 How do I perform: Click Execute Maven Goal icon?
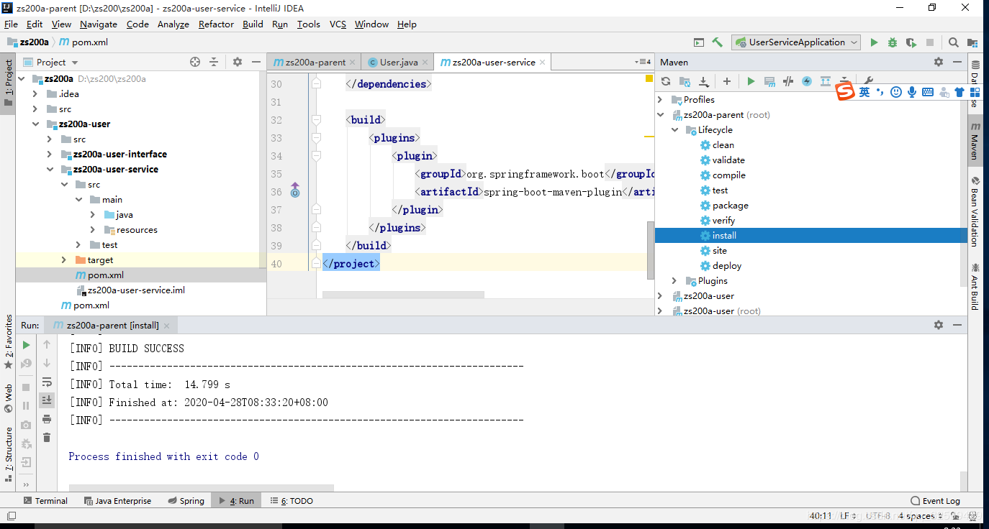point(769,81)
